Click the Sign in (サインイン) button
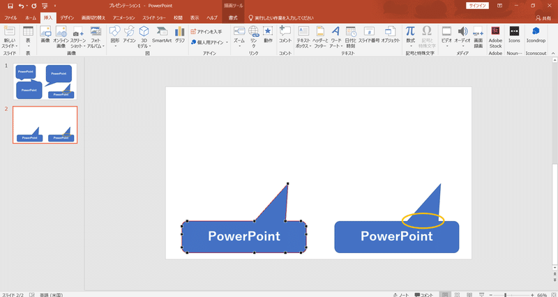The width and height of the screenshot is (558, 297). (x=477, y=6)
